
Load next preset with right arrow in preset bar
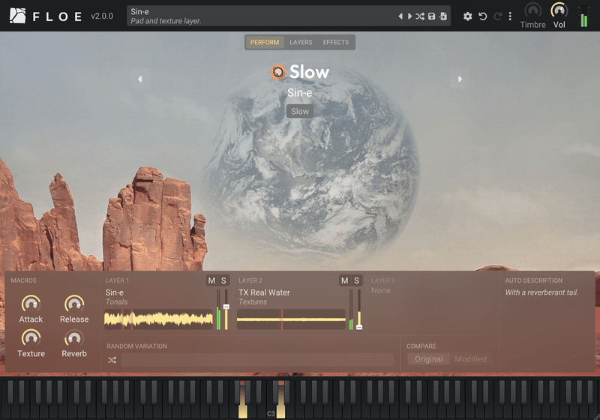pos(409,16)
